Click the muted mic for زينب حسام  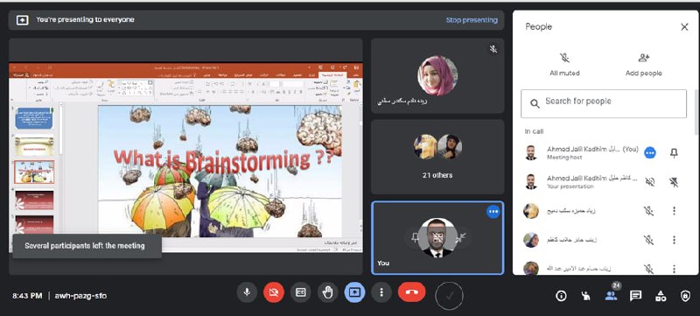pyautogui.click(x=649, y=269)
